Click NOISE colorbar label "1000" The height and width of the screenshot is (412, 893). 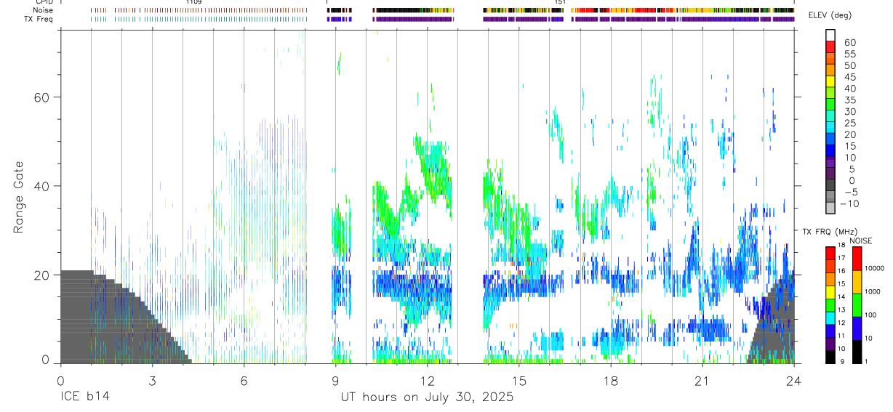(x=873, y=291)
